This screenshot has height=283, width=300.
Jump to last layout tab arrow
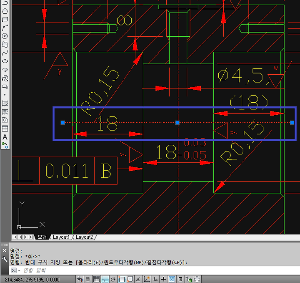(x=30, y=237)
